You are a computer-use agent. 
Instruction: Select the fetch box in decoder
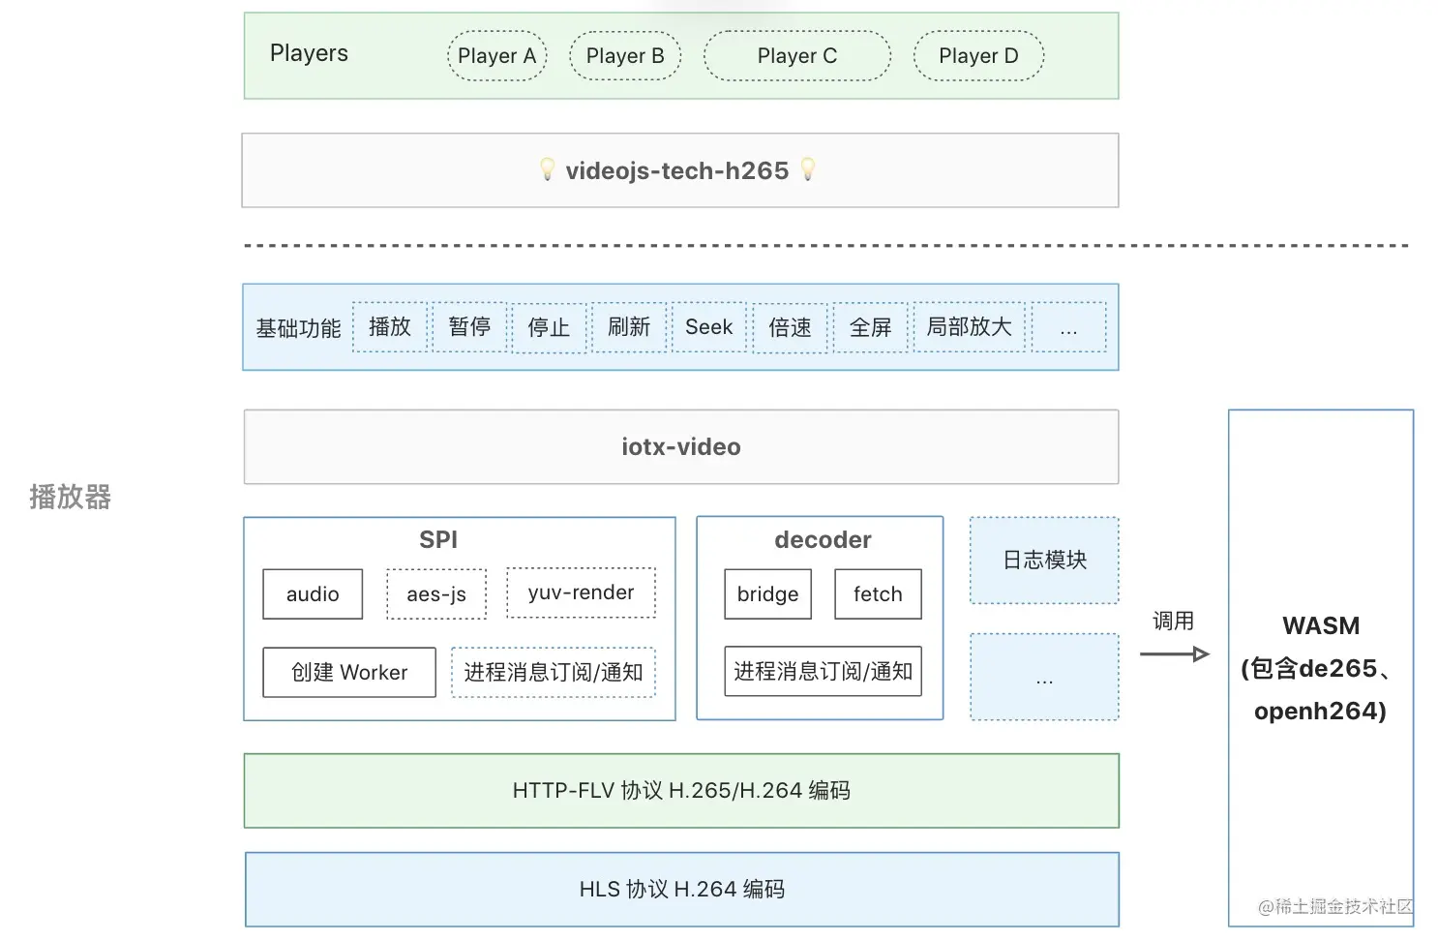878,594
